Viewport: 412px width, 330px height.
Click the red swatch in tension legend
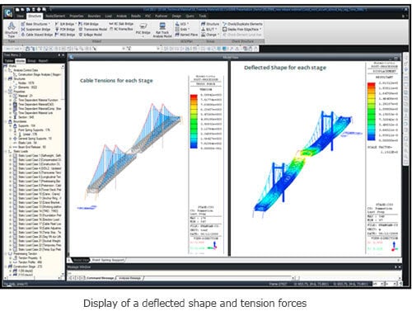pos(194,97)
